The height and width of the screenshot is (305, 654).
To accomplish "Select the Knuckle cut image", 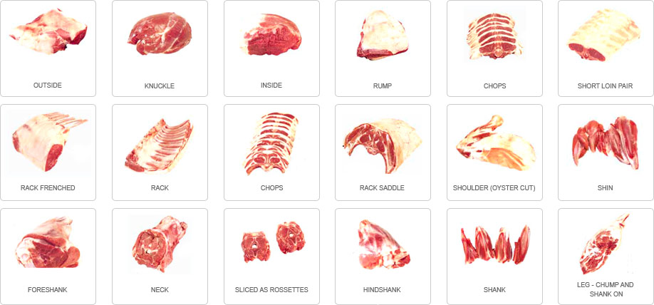I will tap(160, 33).
